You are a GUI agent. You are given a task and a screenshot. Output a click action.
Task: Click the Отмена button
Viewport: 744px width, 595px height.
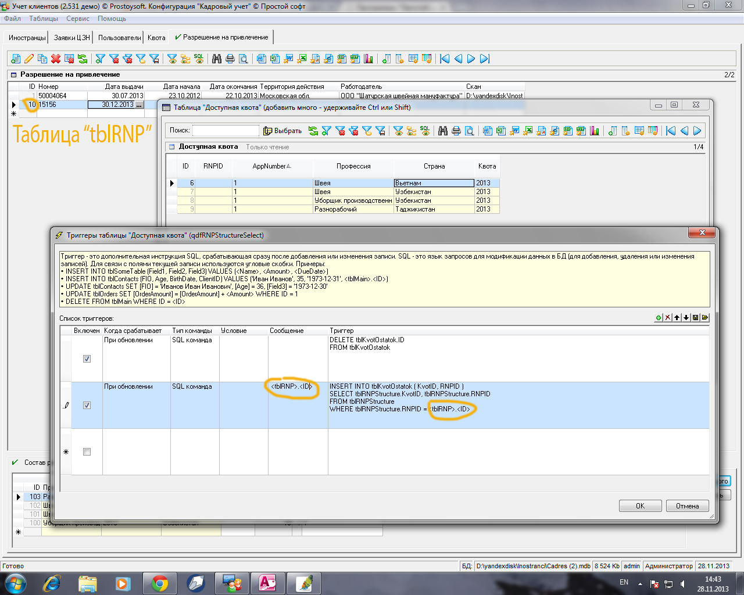click(687, 506)
